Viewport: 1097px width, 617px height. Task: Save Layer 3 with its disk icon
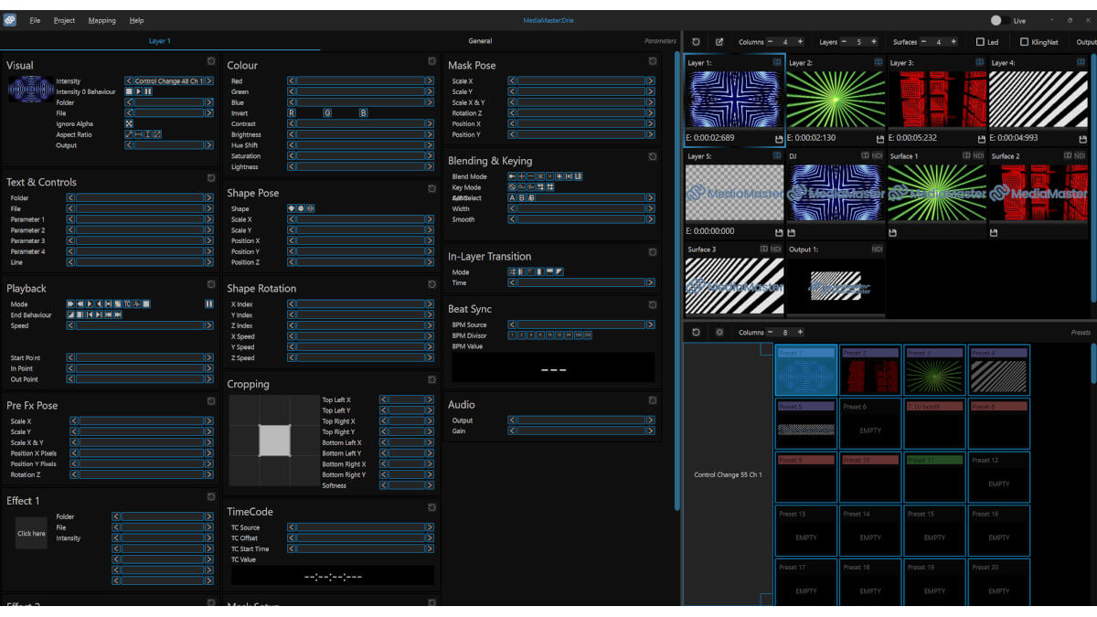(981, 139)
